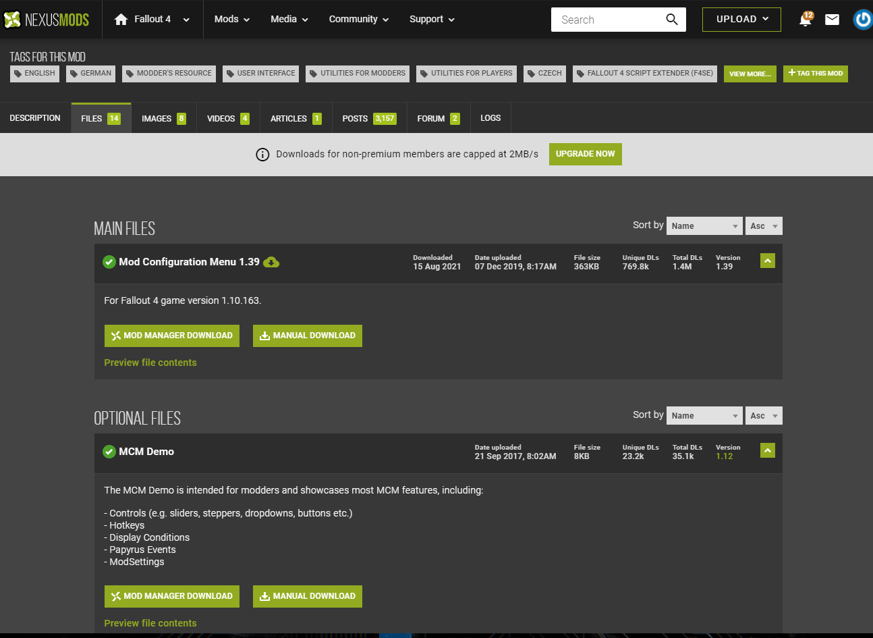Collapse the MCM Demo file panel
The image size is (873, 638).
768,450
